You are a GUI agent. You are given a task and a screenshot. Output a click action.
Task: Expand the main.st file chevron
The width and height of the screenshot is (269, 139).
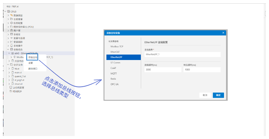[9, 73]
